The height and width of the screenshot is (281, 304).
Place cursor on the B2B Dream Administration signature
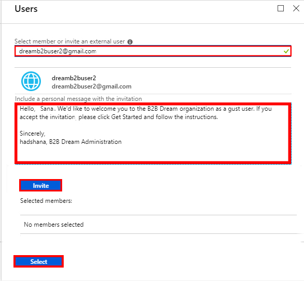tap(85, 142)
